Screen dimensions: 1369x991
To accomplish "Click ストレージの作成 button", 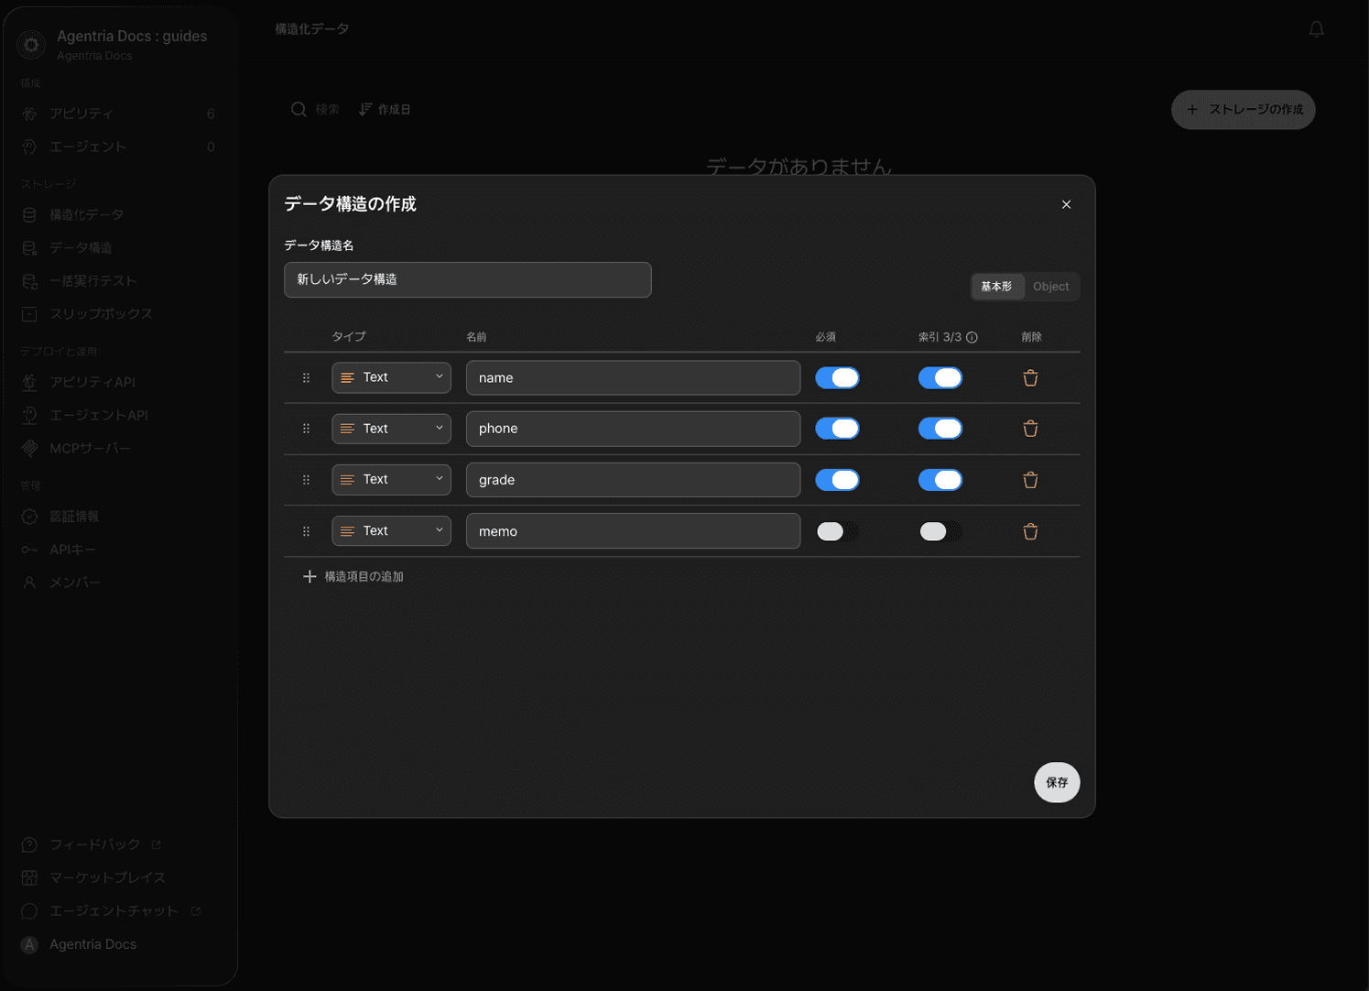I will (x=1244, y=110).
